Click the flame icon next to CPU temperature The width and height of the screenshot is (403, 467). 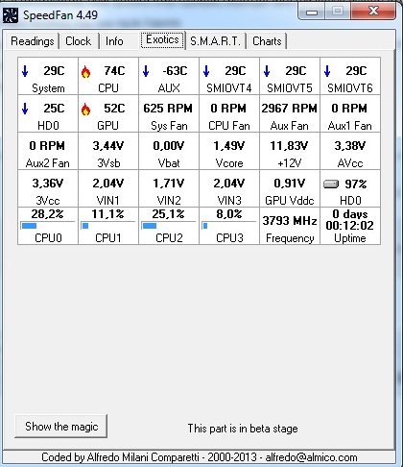85,72
